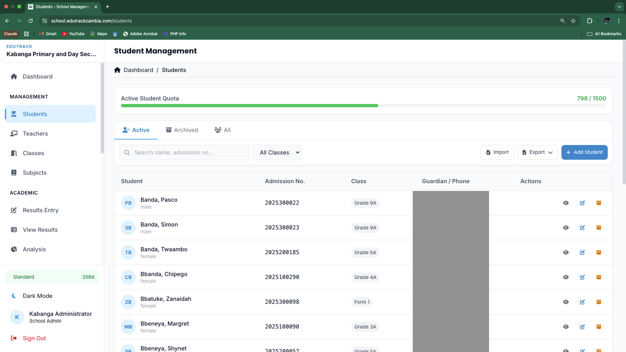Click the home icon in the breadcrumb

pos(117,70)
